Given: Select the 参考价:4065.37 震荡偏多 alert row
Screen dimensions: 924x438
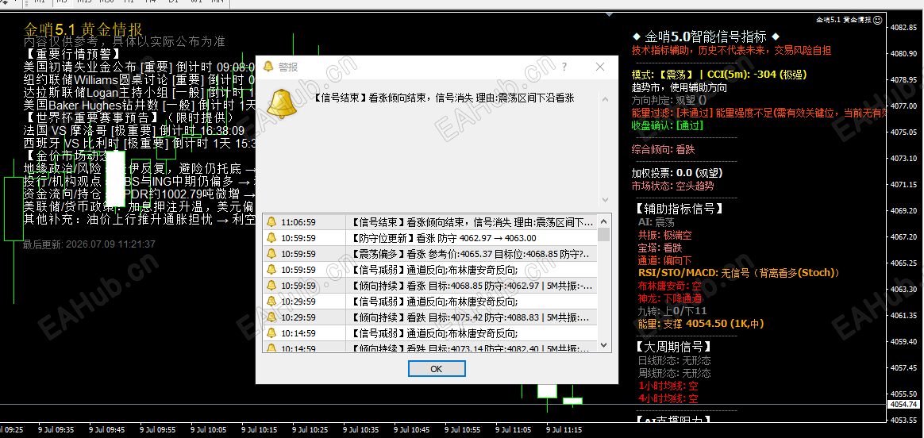Looking at the screenshot, I should (429, 254).
